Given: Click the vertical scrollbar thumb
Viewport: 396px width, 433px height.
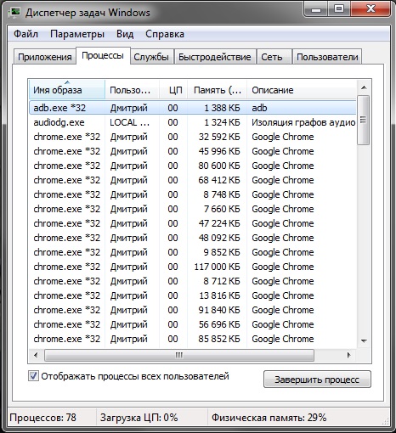Looking at the screenshot, I should [364, 120].
